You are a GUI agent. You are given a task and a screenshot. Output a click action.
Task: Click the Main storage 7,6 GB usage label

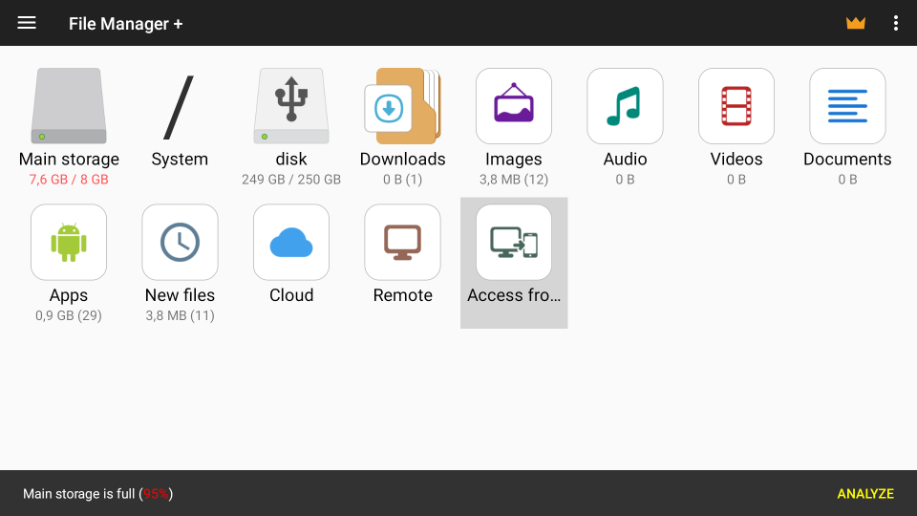pos(69,180)
